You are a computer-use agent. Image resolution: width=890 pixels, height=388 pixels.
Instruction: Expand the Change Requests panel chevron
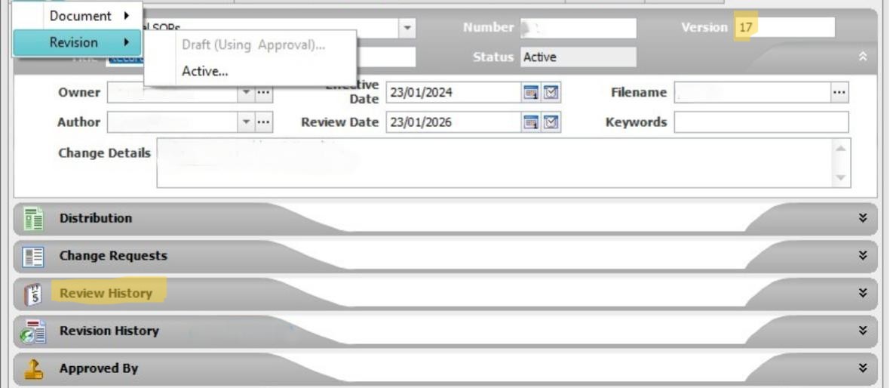click(x=863, y=255)
